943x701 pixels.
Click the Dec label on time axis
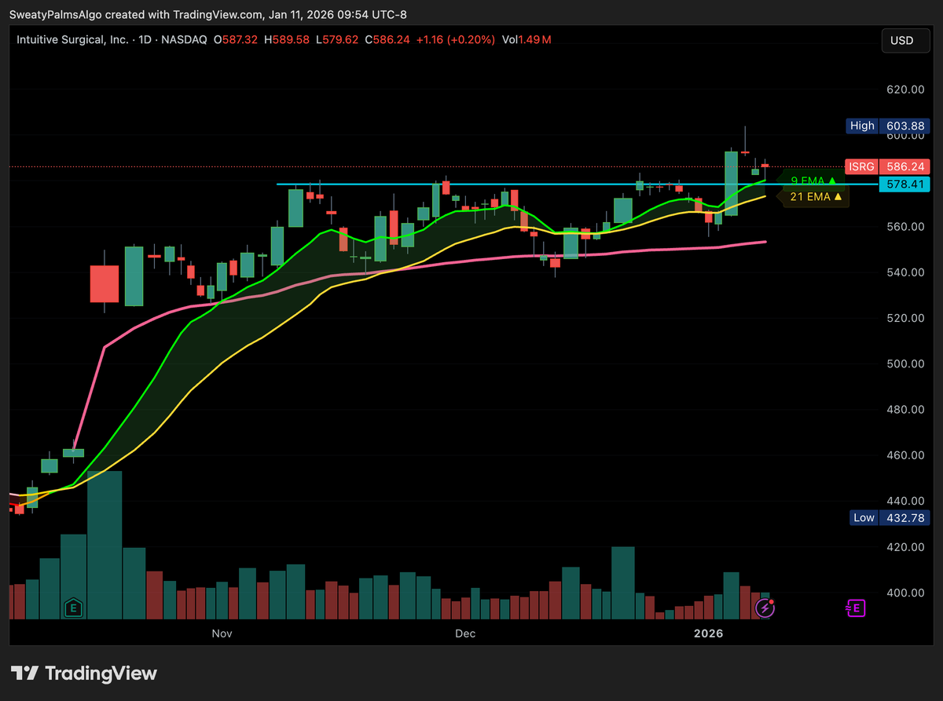click(465, 633)
